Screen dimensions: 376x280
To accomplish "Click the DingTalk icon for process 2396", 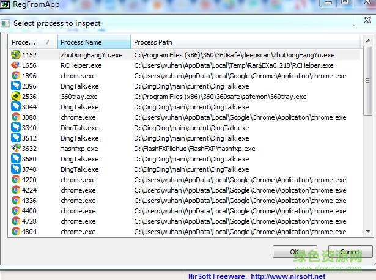I will click(x=15, y=86).
